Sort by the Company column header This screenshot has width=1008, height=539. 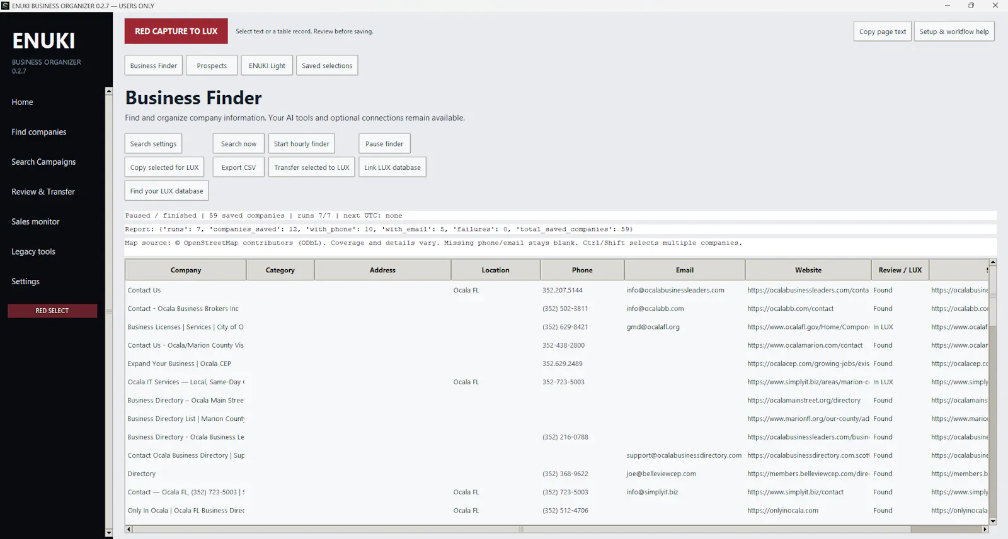pyautogui.click(x=186, y=270)
